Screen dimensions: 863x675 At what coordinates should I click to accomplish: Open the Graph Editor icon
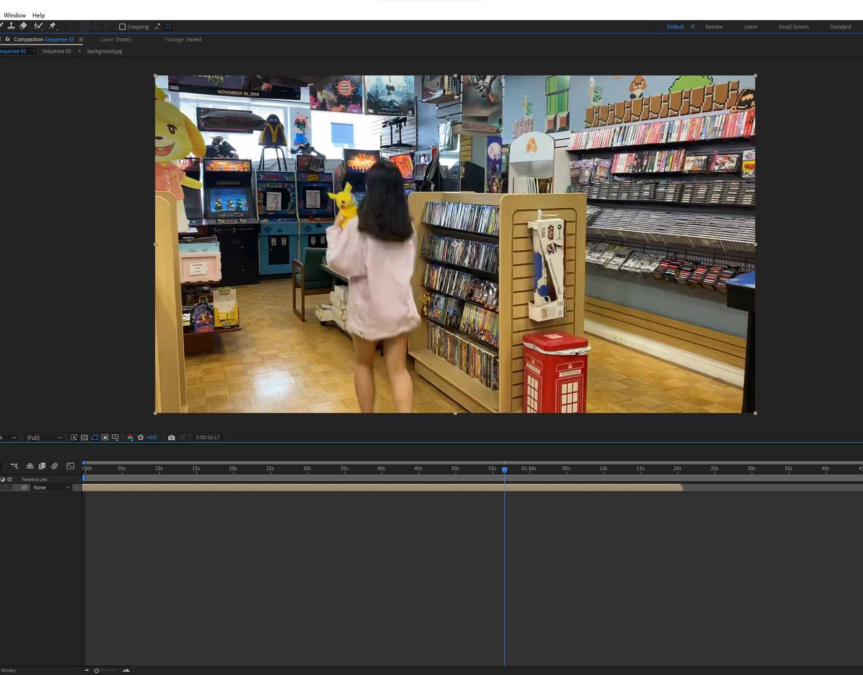[x=70, y=466]
